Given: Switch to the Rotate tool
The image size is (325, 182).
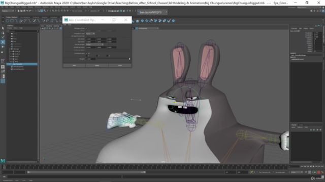Looking at the screenshot, I should 3,47.
